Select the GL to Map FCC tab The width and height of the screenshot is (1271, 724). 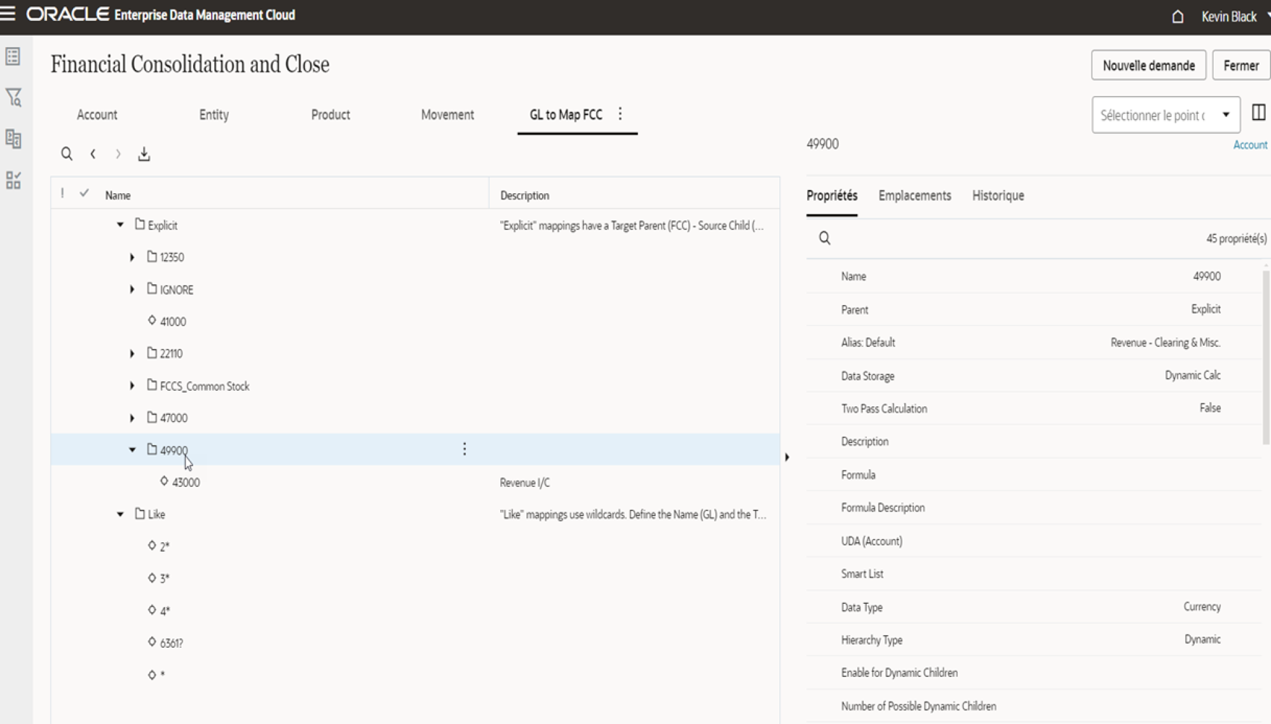(566, 114)
